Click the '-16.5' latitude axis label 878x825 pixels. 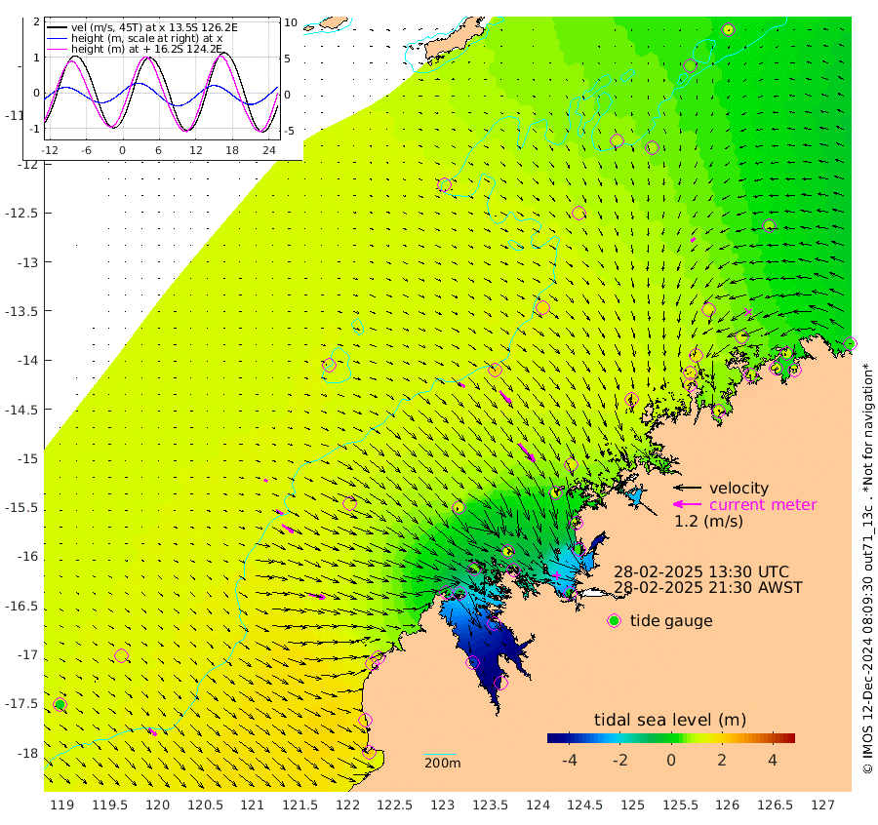click(20, 607)
